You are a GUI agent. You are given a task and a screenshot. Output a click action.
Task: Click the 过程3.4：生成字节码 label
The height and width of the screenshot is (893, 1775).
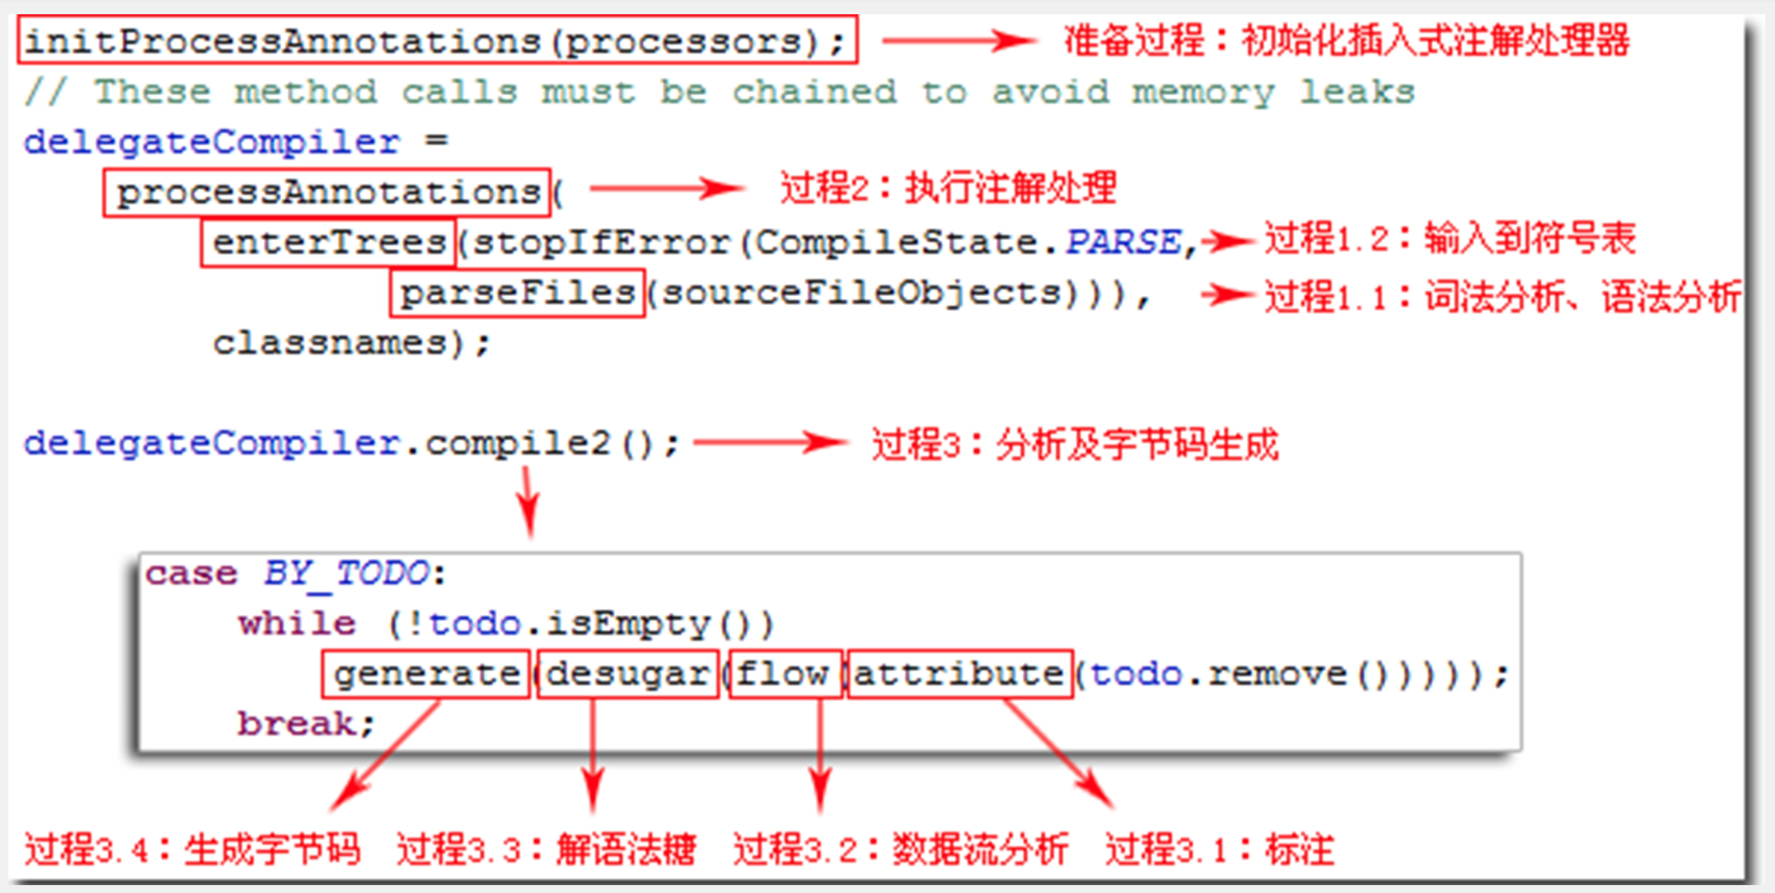[x=192, y=850]
